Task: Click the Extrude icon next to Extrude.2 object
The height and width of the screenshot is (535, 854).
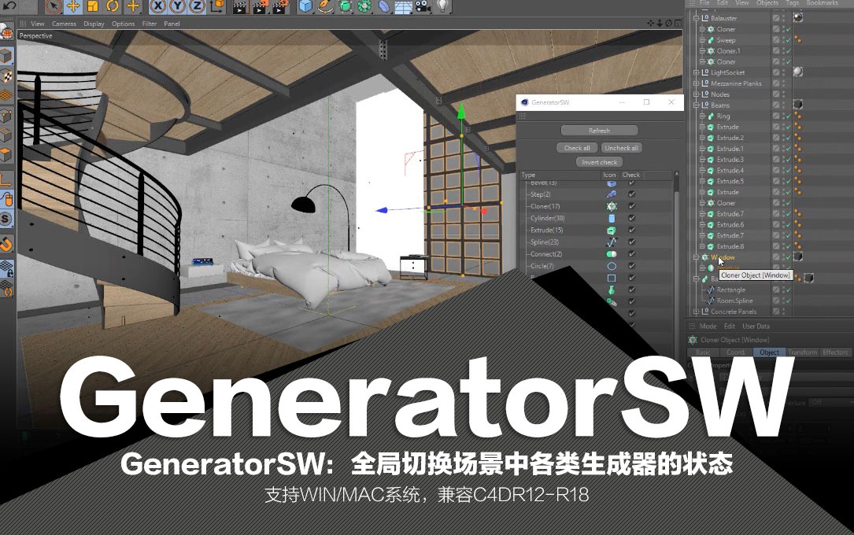Action: point(710,138)
